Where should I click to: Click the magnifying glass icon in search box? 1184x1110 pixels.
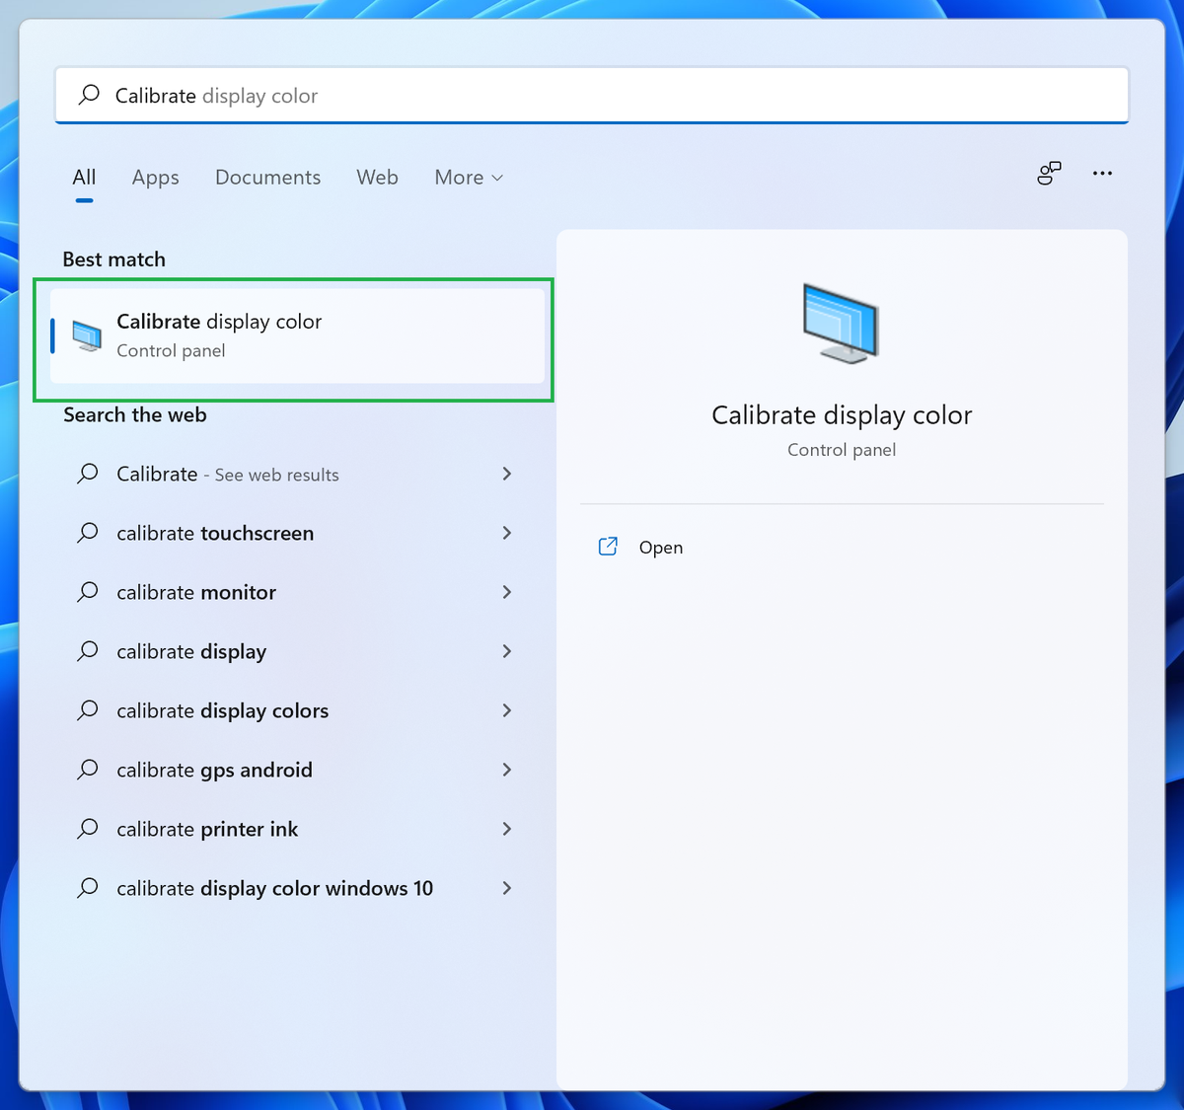coord(89,95)
